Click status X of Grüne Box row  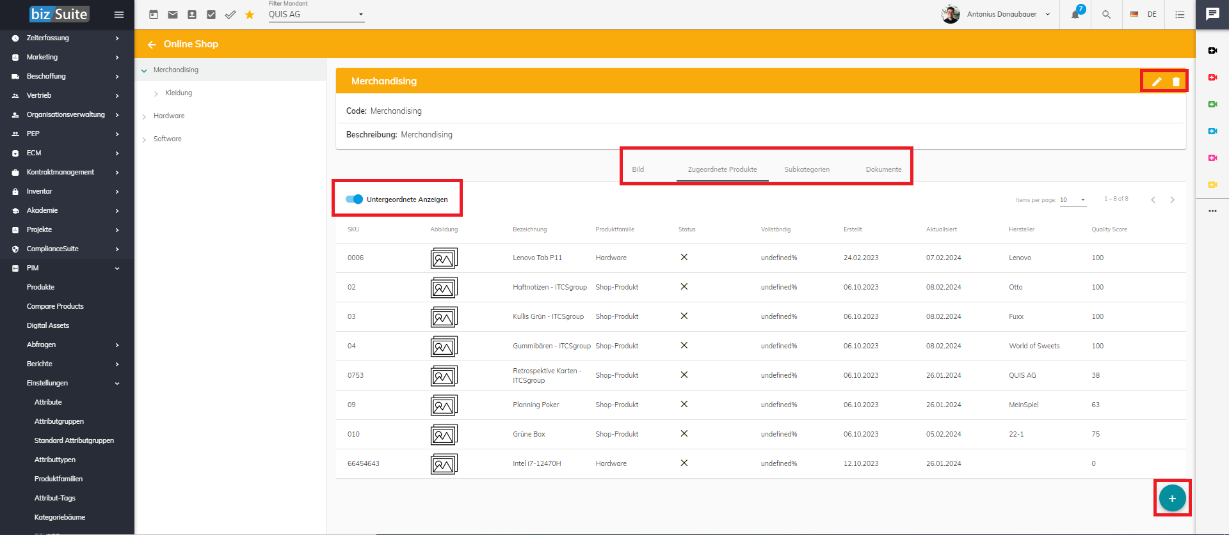(x=684, y=433)
